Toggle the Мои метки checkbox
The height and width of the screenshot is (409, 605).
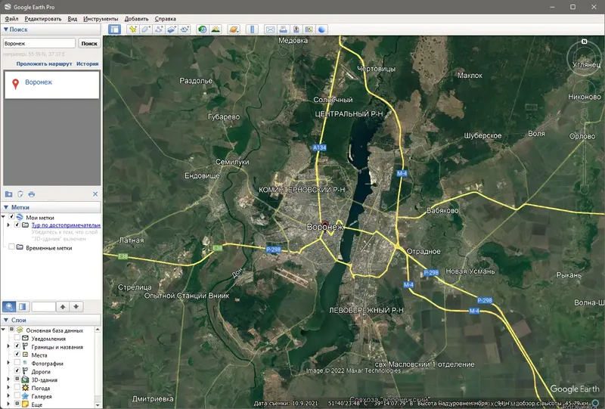click(x=11, y=217)
